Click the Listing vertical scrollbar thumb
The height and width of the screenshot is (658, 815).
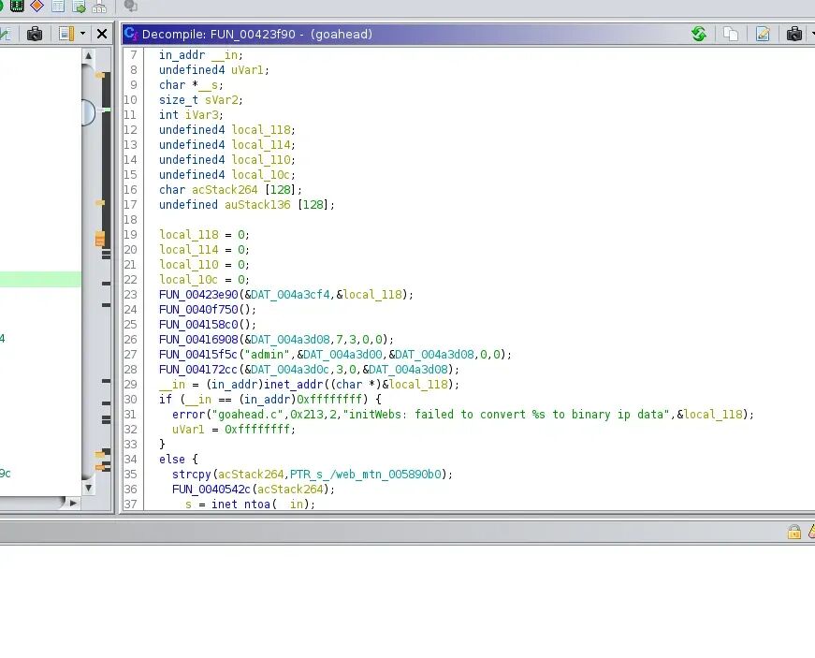pos(88,111)
